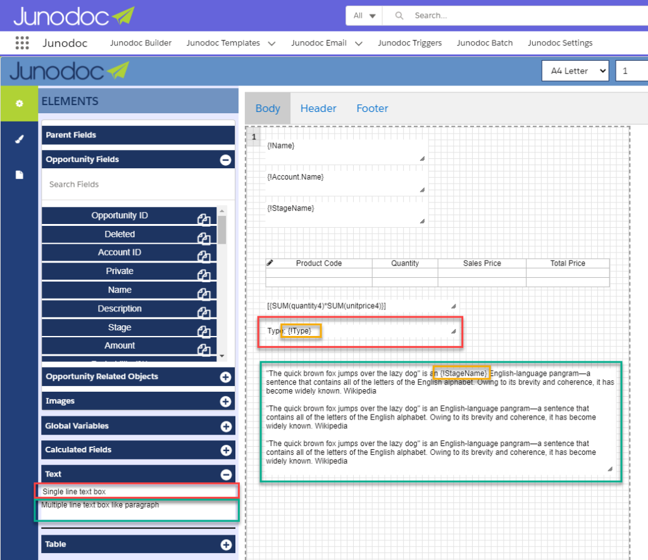
Task: Click the gear settings icon in sidebar
Action: point(20,103)
